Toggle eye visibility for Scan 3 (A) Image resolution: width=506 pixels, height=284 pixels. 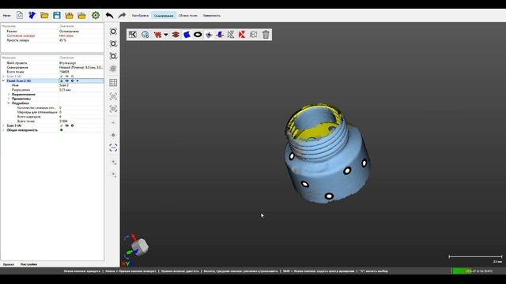tap(66, 125)
